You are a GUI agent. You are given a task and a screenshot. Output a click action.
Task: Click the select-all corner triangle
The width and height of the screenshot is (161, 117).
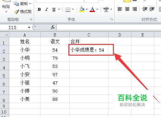[4, 34]
